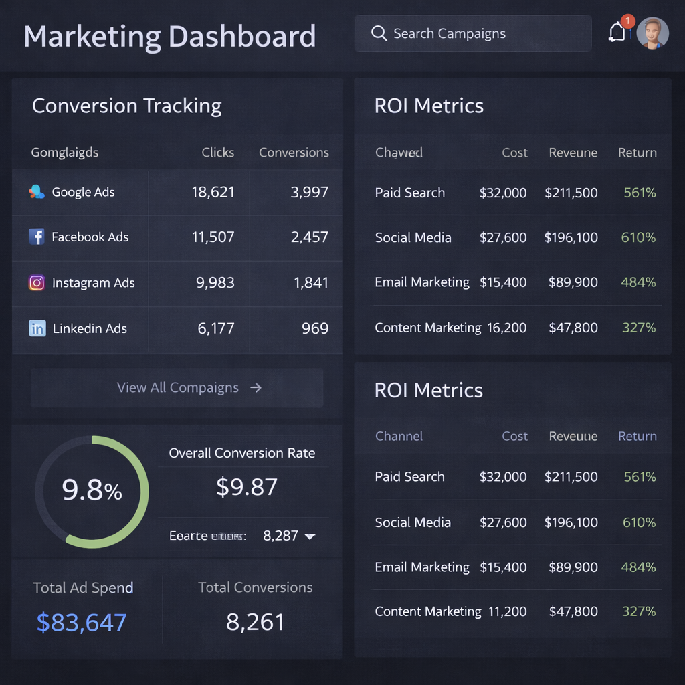The width and height of the screenshot is (685, 685).
Task: Click the Facebook Ads logo icon
Action: pos(37,237)
